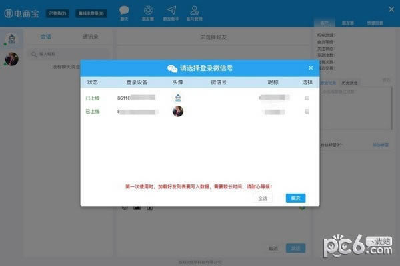Screen dimensions: 400x266
Task: Check the selection box for second account row
Action: pos(307,111)
